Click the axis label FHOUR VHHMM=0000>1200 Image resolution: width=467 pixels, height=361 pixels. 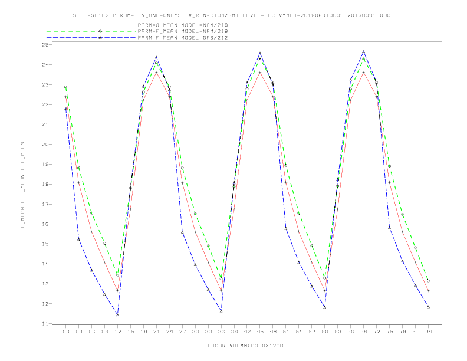[245, 346]
